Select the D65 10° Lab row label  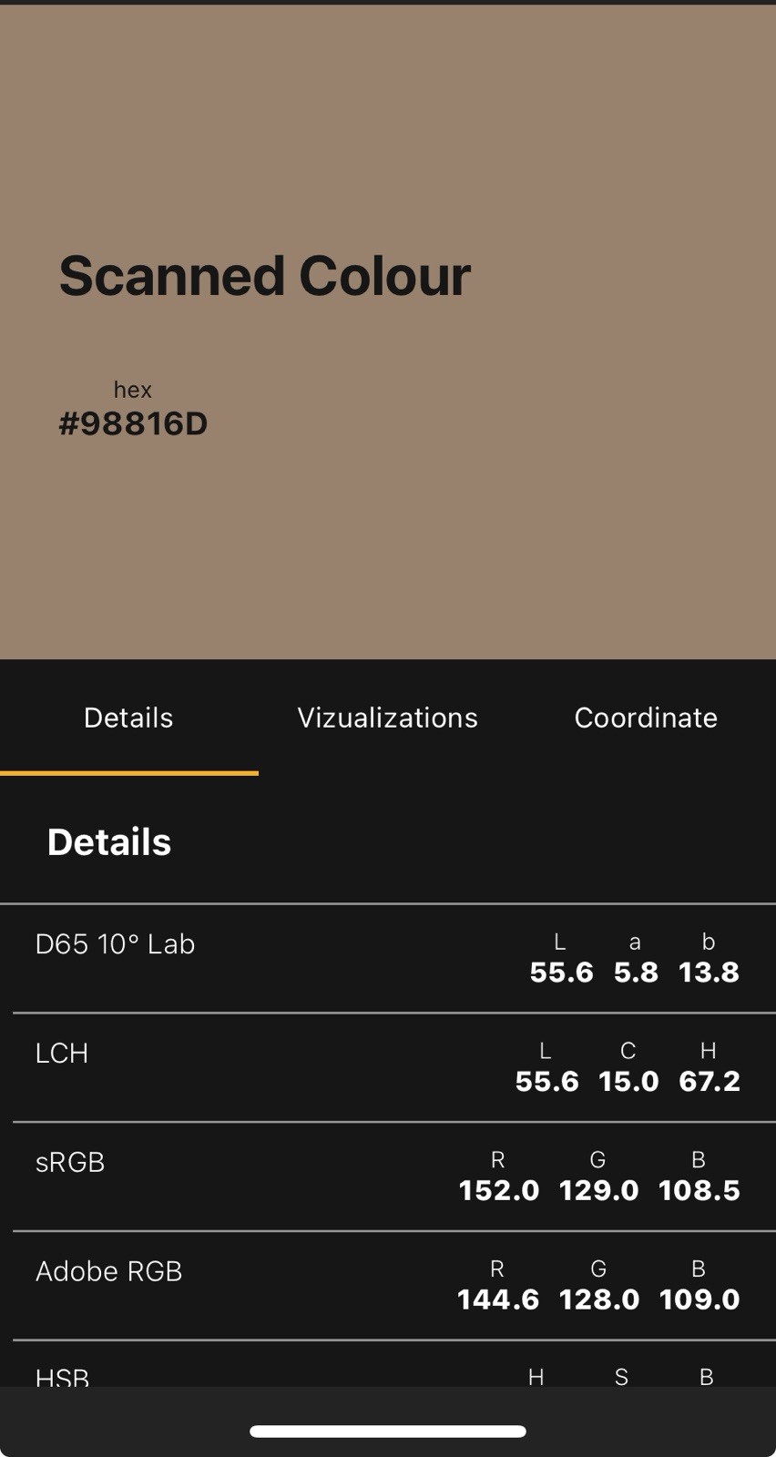pyautogui.click(x=115, y=944)
